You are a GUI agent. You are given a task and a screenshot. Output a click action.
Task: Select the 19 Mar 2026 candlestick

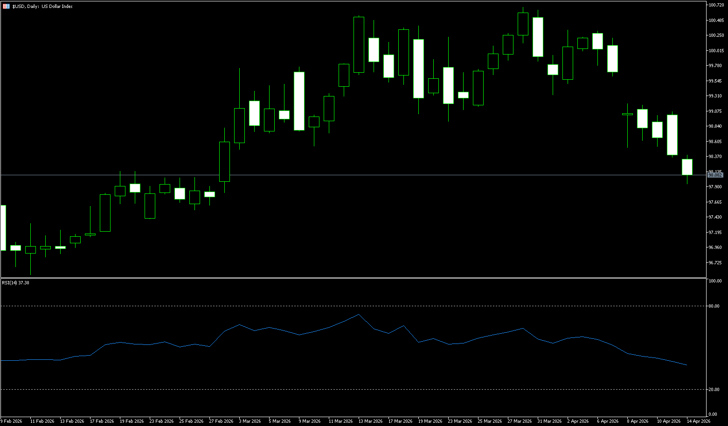(418, 69)
